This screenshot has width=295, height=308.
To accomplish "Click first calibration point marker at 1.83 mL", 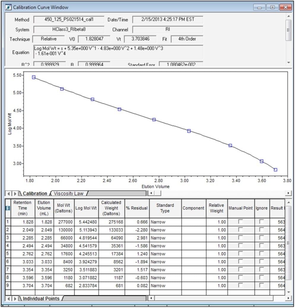I will pos(34,77).
